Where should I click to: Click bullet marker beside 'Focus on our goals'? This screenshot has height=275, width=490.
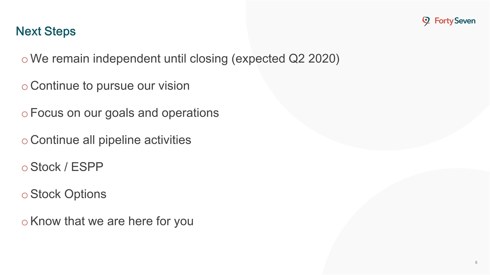point(24,114)
